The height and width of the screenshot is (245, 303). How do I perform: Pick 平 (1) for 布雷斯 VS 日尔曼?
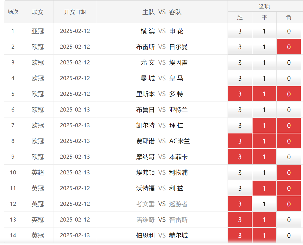coord(264,47)
